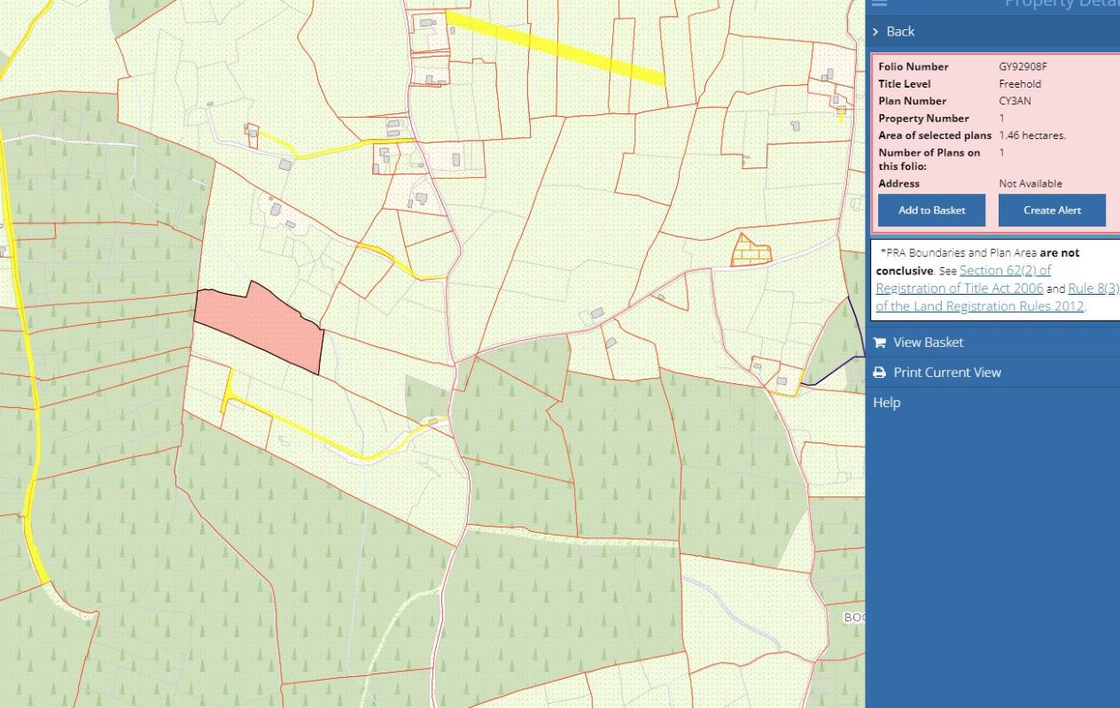Click the Back chevron arrow
1120x708 pixels.
coord(875,32)
